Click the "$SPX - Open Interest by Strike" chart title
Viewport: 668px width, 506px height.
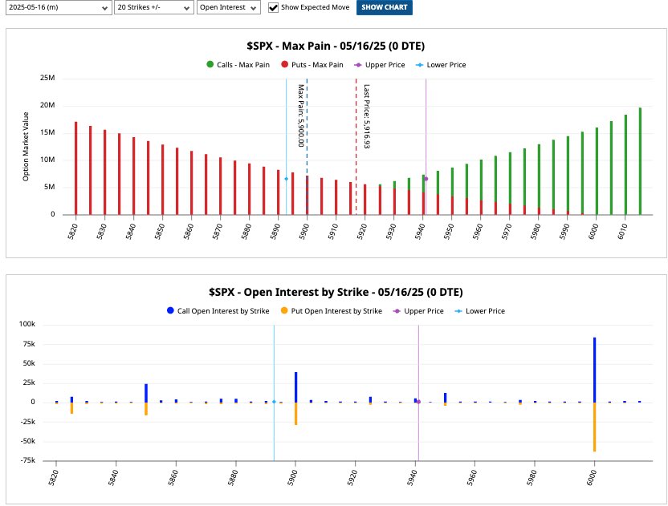336,292
